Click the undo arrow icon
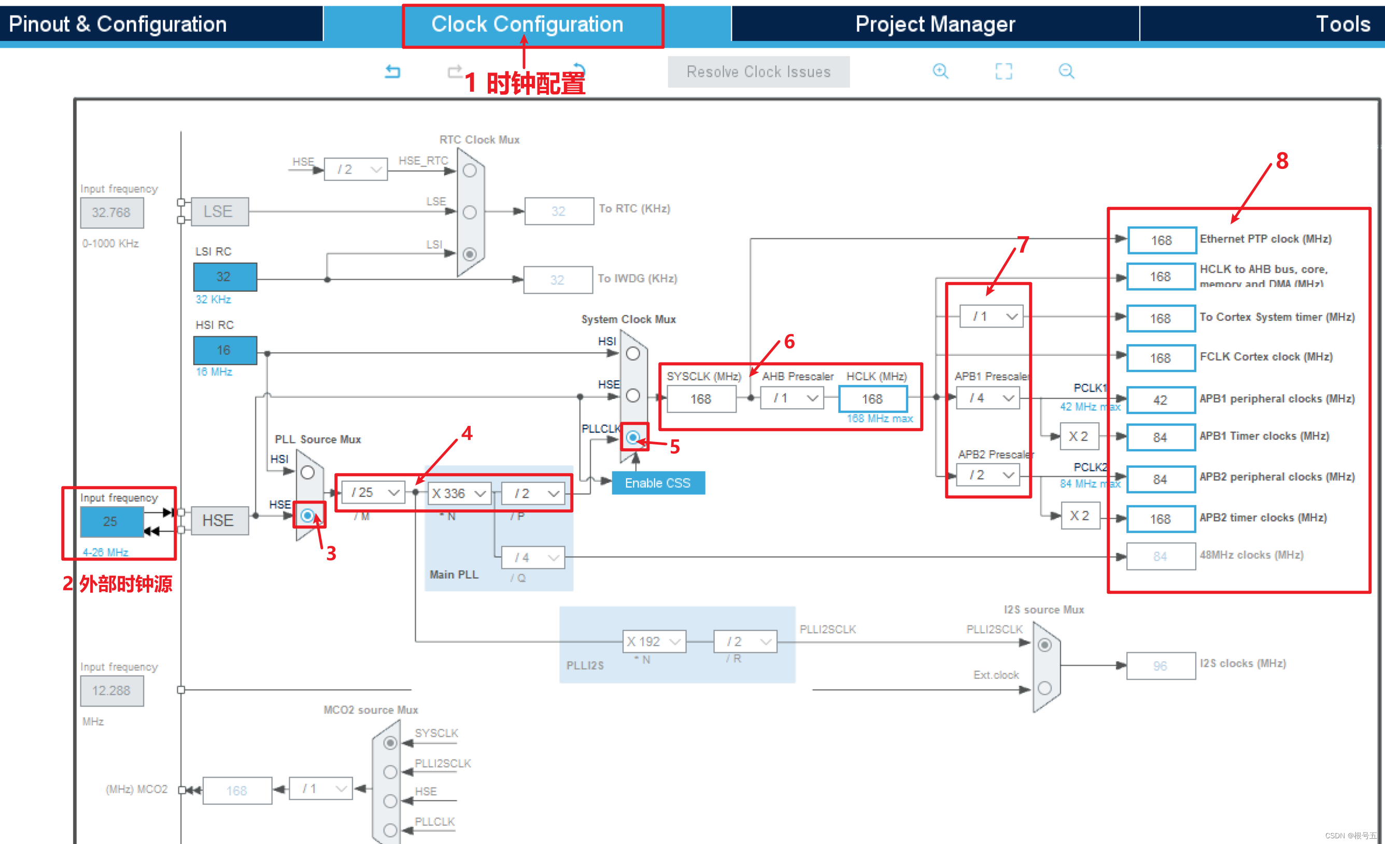1385x844 pixels. click(x=392, y=71)
